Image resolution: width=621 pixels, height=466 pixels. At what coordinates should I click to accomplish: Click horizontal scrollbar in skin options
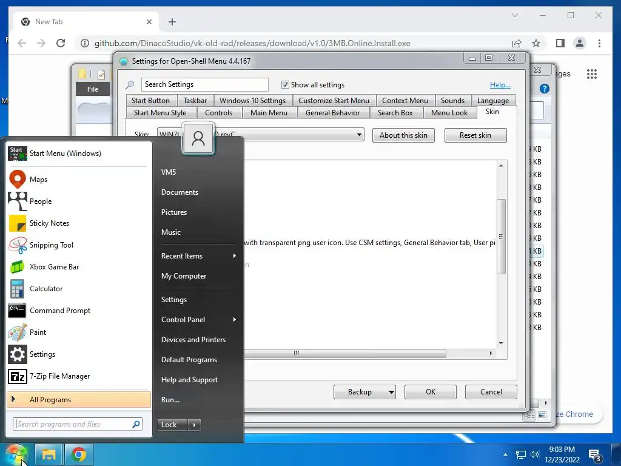[344, 353]
